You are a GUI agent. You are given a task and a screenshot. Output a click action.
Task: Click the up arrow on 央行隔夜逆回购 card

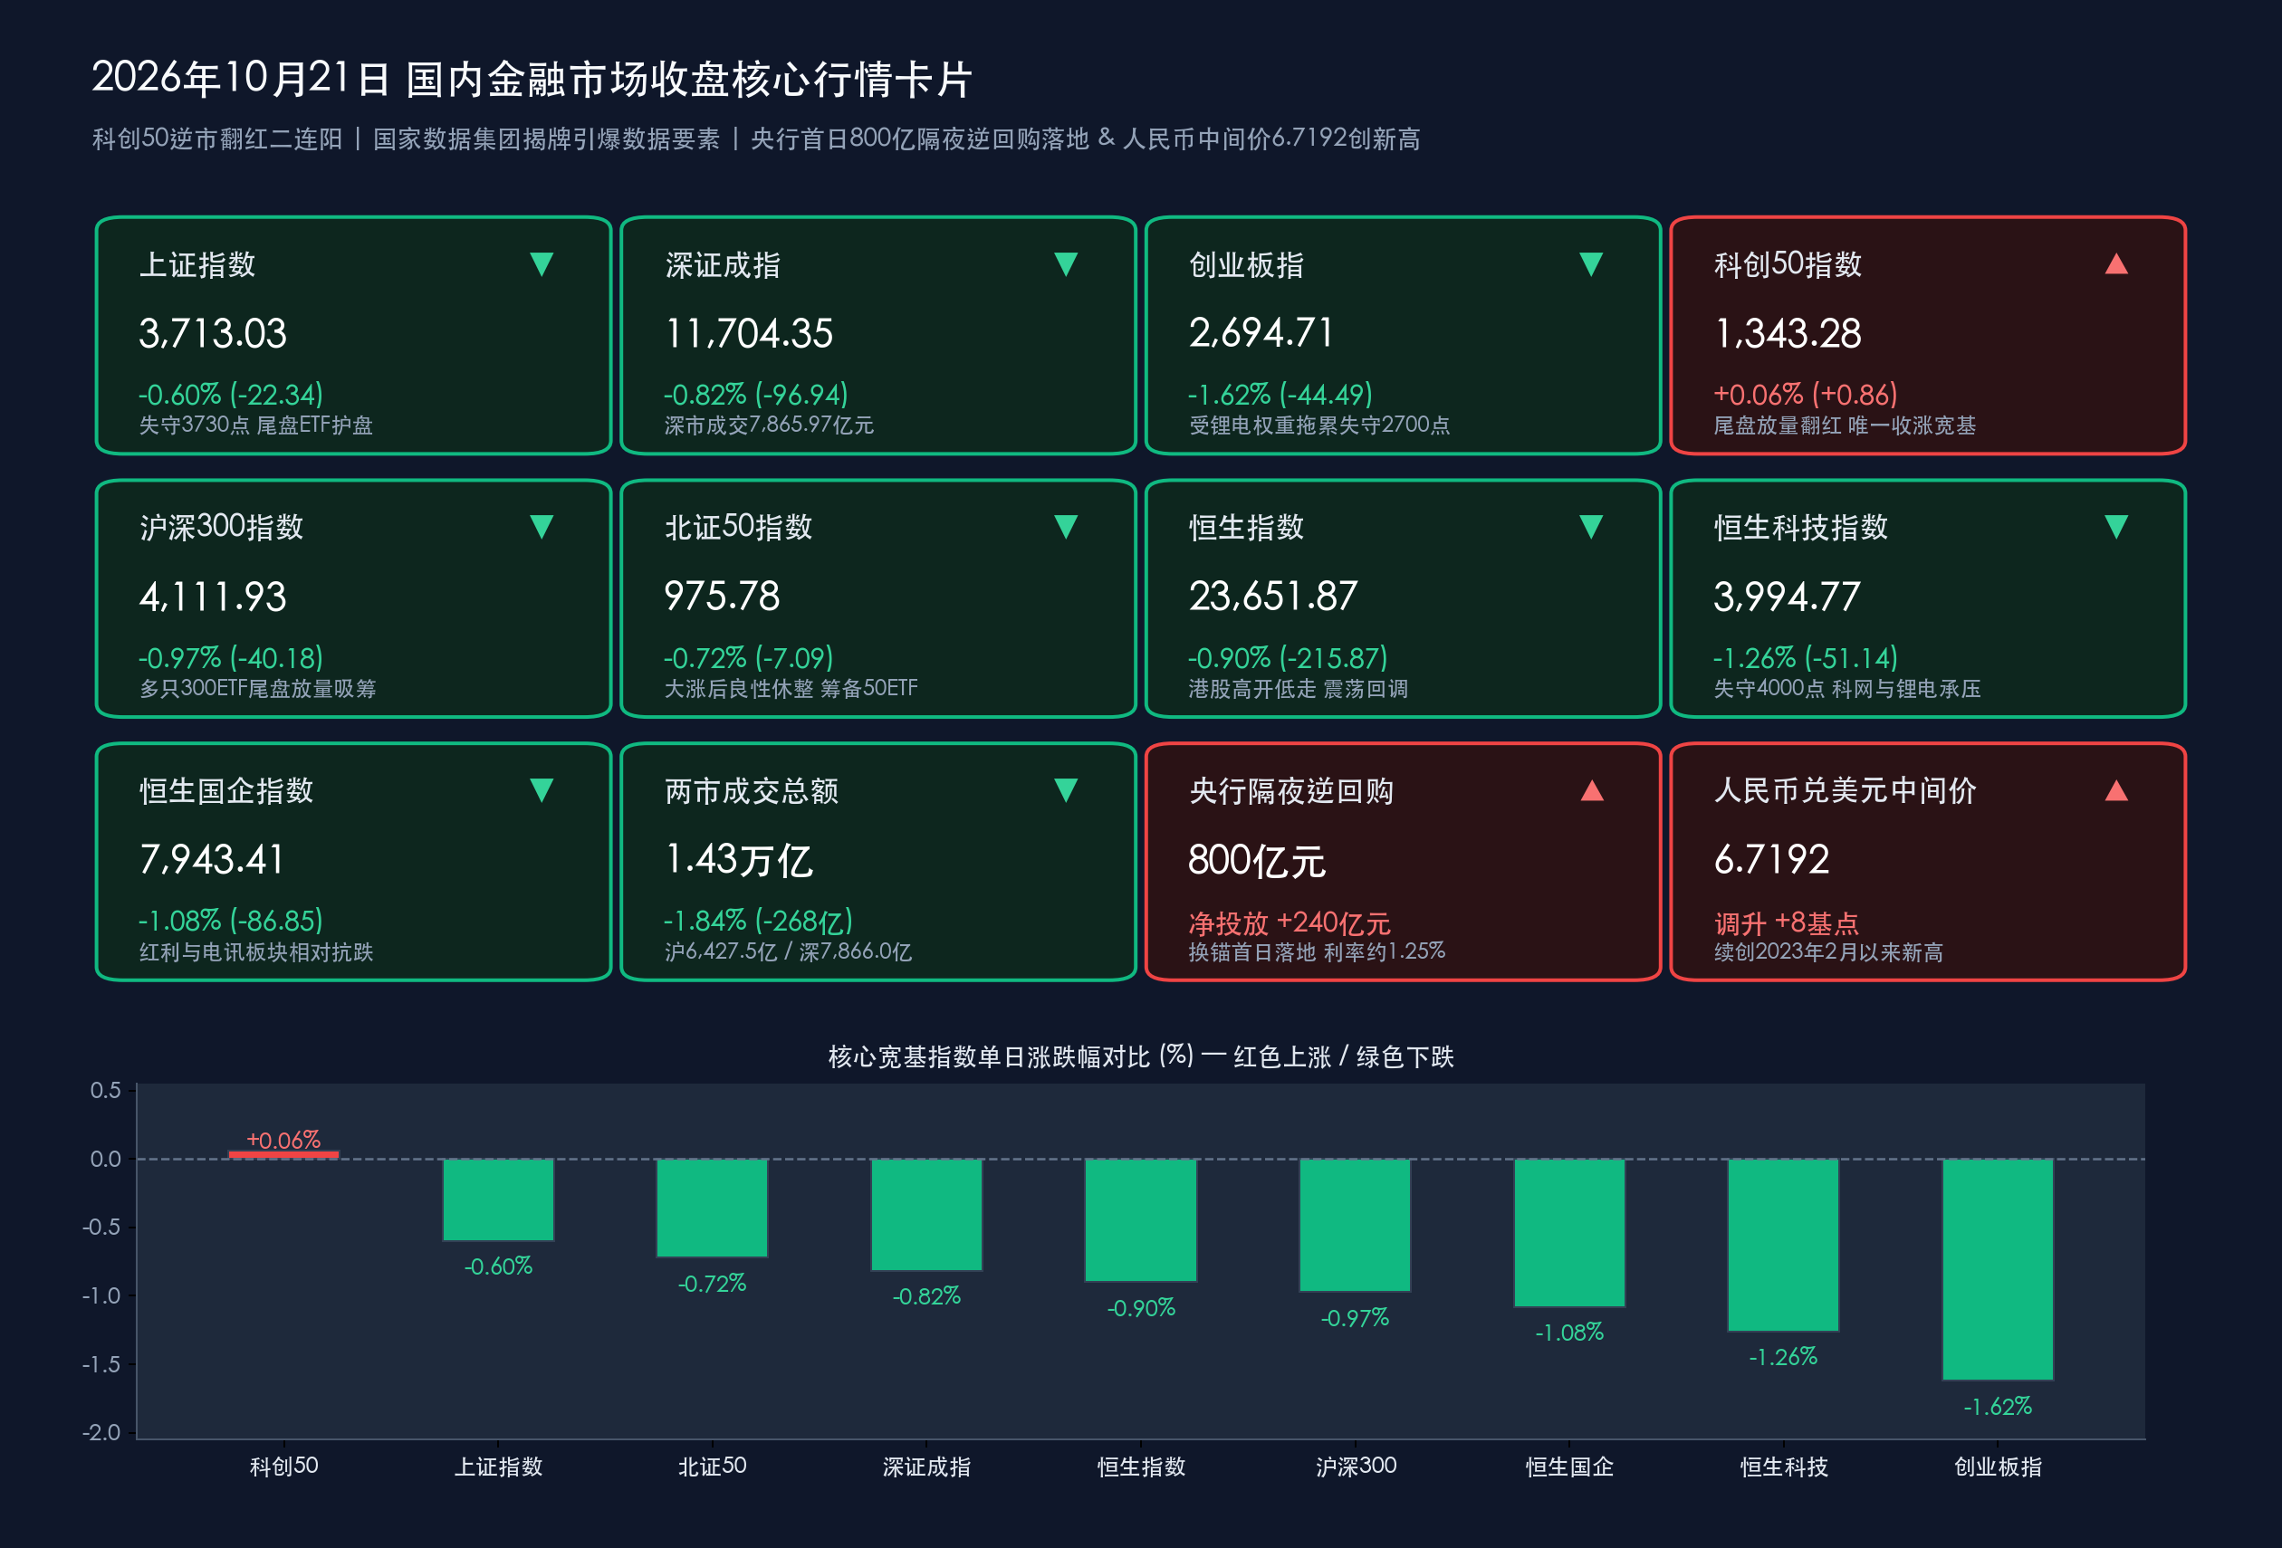pyautogui.click(x=1592, y=790)
